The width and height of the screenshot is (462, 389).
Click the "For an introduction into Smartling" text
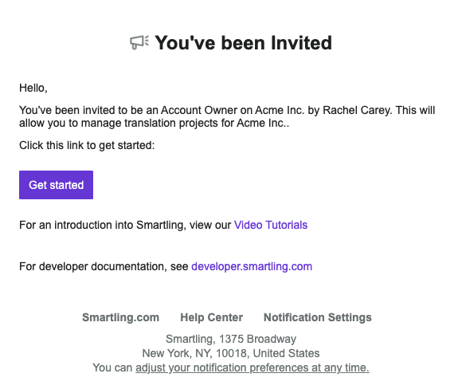(103, 225)
